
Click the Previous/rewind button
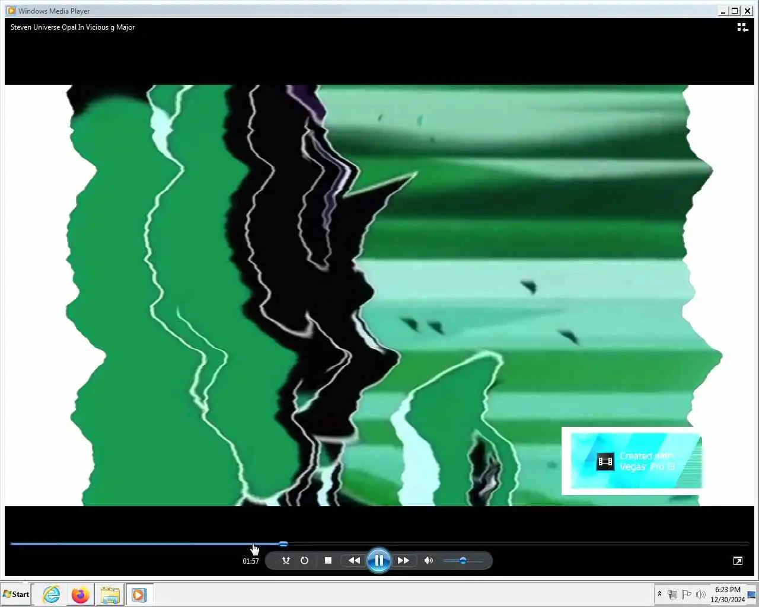[354, 560]
